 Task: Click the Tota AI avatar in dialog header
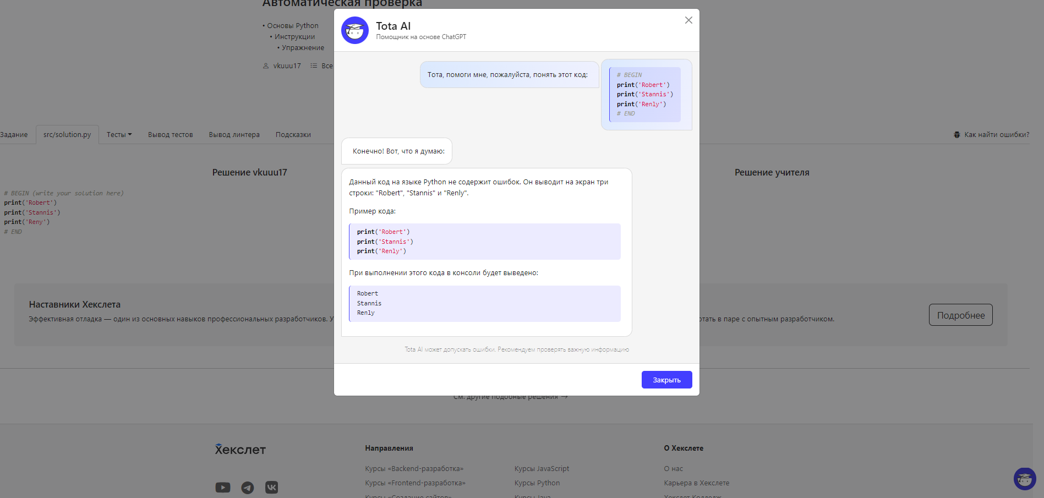pyautogui.click(x=354, y=30)
